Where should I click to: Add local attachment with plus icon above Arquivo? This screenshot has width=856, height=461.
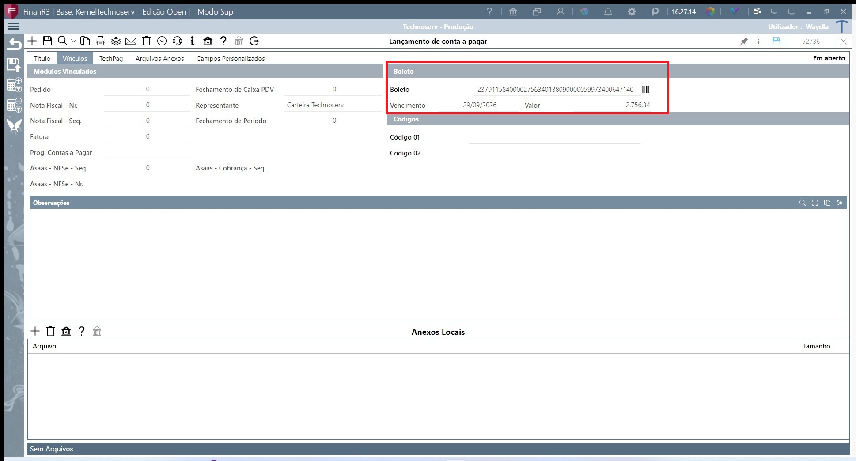coord(35,331)
